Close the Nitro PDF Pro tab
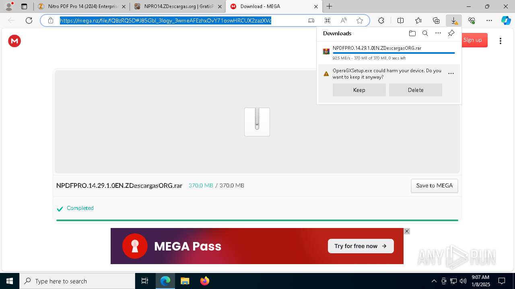Image resolution: width=515 pixels, height=289 pixels. tap(124, 6)
